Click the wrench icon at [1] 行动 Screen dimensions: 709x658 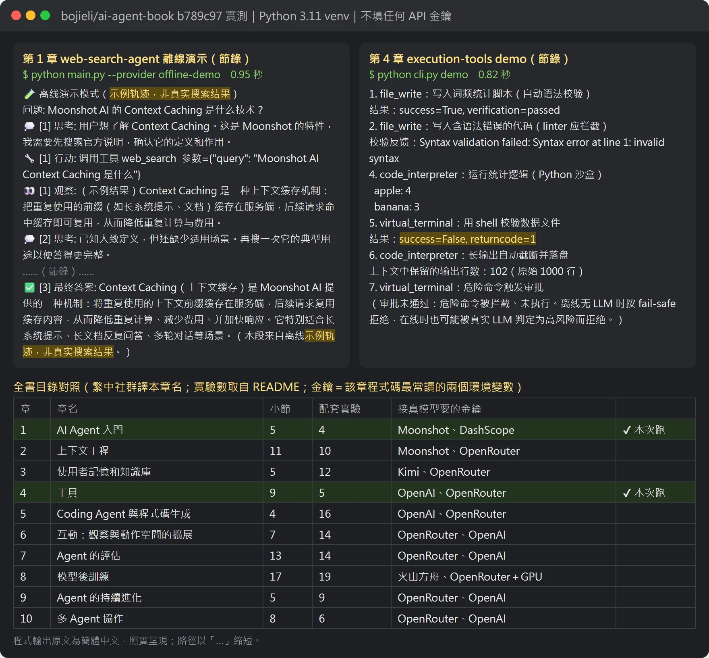(x=29, y=158)
